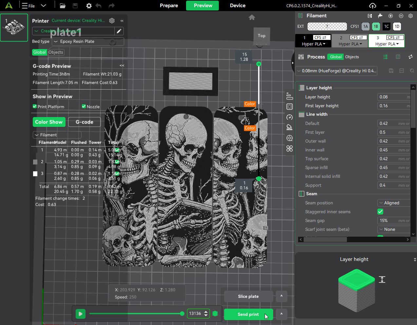Image resolution: width=417 pixels, height=325 pixels.
Task: Click the Send print button
Action: (248, 314)
